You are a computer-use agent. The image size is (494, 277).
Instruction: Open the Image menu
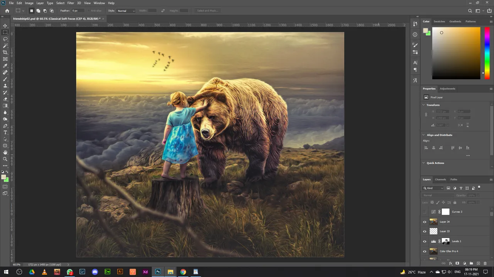(29, 3)
